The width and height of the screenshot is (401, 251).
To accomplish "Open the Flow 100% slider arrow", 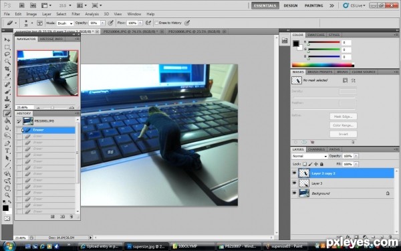I will (140, 23).
